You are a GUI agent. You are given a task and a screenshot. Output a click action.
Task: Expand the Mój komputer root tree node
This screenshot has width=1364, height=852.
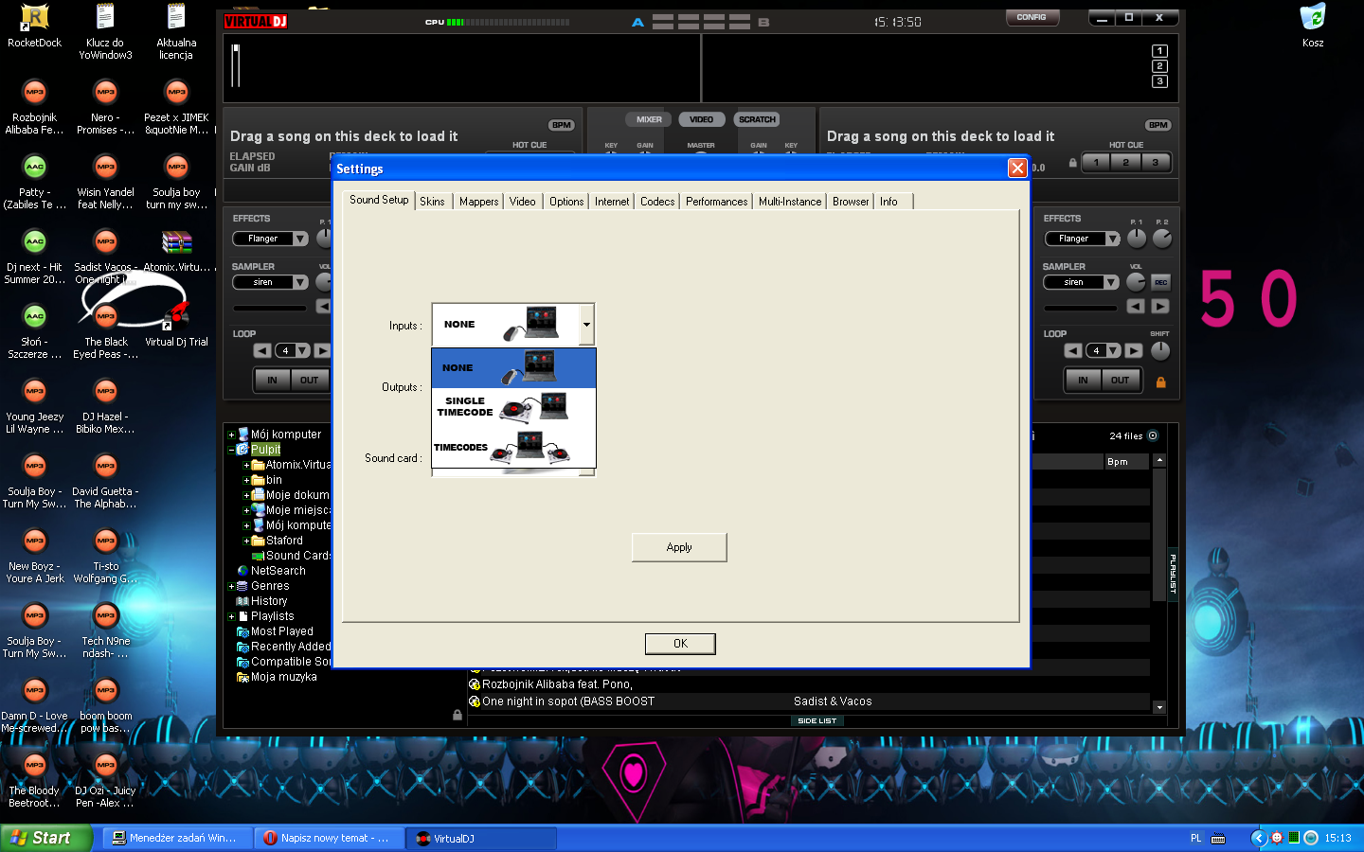tap(231, 435)
